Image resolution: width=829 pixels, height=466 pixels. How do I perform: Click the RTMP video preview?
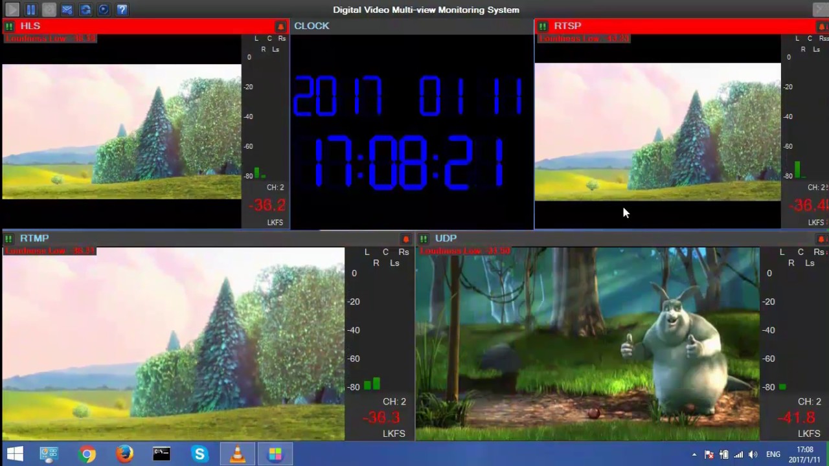click(x=174, y=344)
